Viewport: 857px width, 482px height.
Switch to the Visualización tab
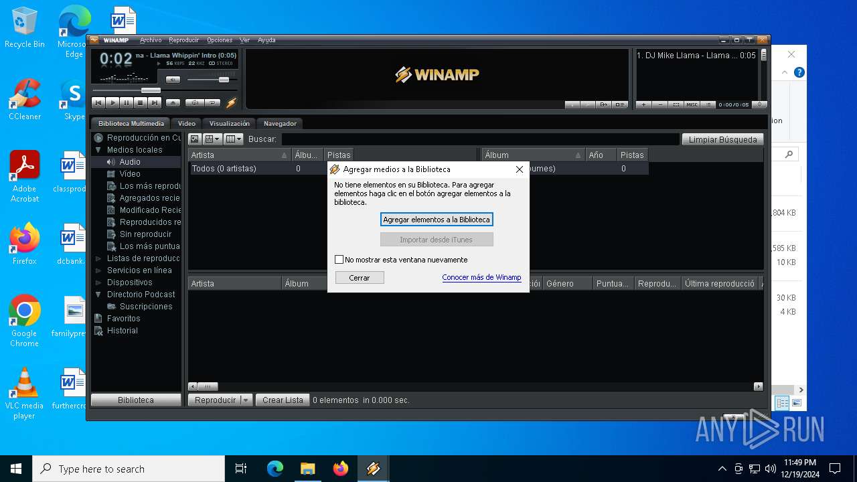pos(230,123)
